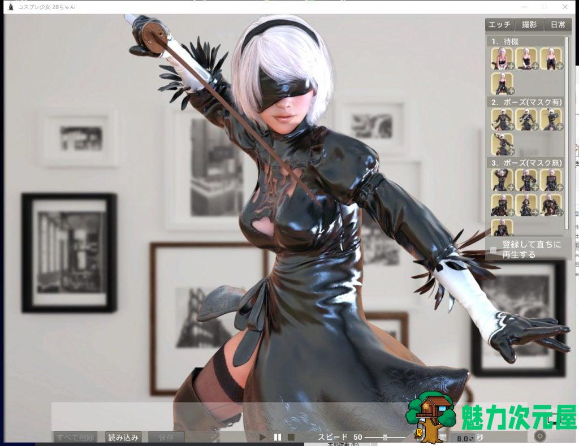This screenshot has width=579, height=446.
Task: Click the app icon in the title bar
Action: point(11,7)
